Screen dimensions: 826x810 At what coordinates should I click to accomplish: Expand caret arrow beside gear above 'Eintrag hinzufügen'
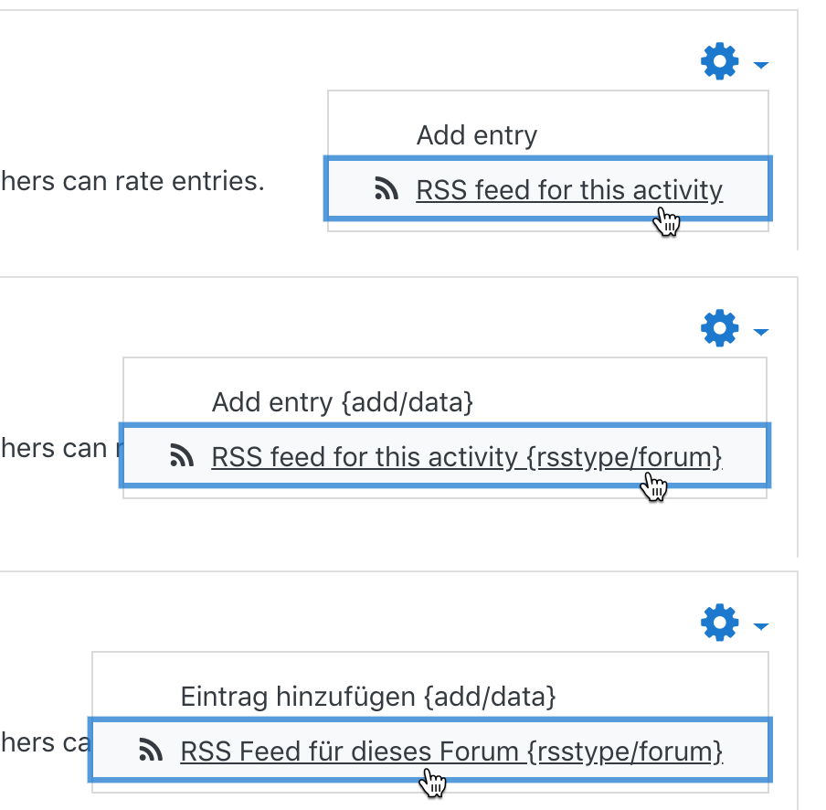(761, 626)
